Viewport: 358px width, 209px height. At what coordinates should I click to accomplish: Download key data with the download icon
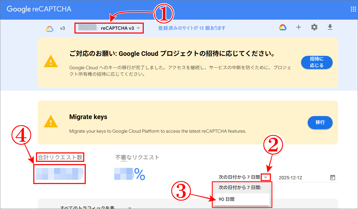[x=330, y=27]
